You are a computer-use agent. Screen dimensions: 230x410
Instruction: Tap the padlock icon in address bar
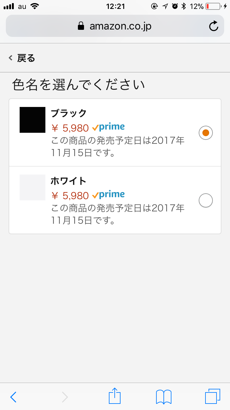click(81, 26)
